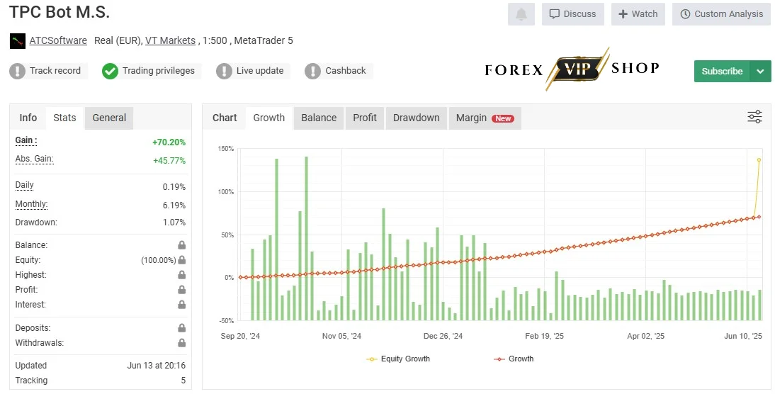This screenshot has width=775, height=394.
Task: Click the +45.77% absolute gain value
Action: 169,161
